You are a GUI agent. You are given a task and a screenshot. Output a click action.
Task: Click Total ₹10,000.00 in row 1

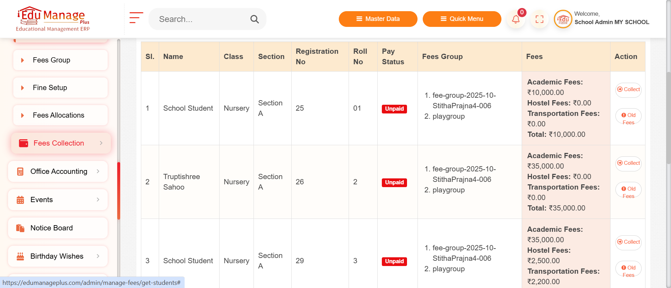tap(556, 134)
